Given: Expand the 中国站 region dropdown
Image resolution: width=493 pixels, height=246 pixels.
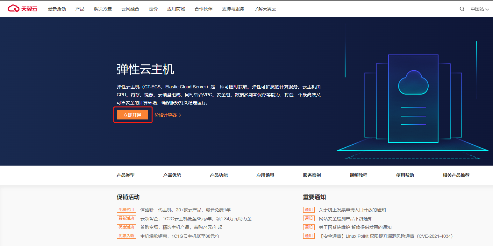Looking at the screenshot, I should [480, 9].
